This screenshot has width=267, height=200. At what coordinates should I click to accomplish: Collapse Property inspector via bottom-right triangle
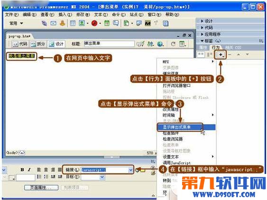tap(153, 195)
